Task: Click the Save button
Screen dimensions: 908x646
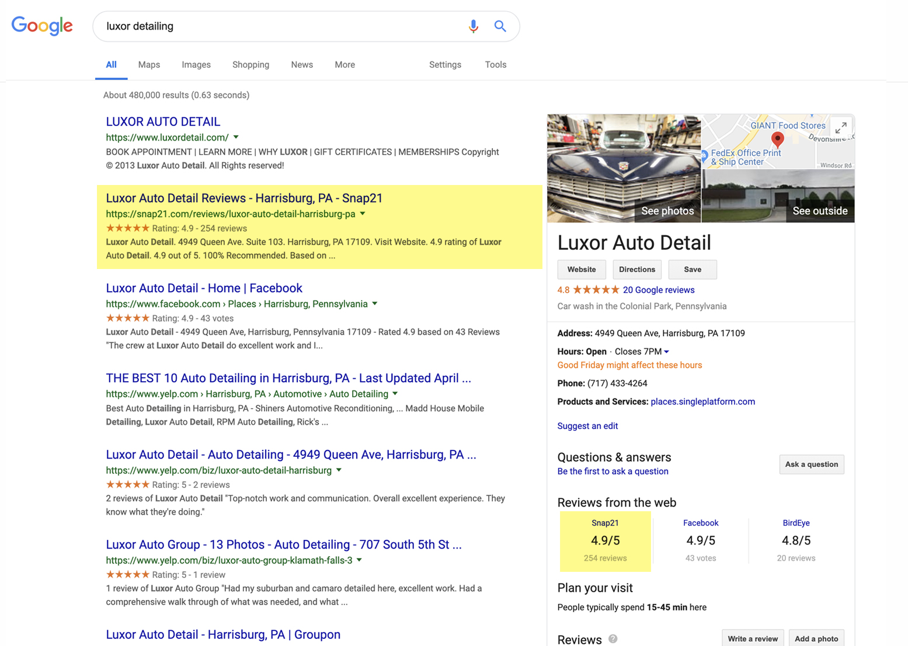Action: click(x=693, y=270)
